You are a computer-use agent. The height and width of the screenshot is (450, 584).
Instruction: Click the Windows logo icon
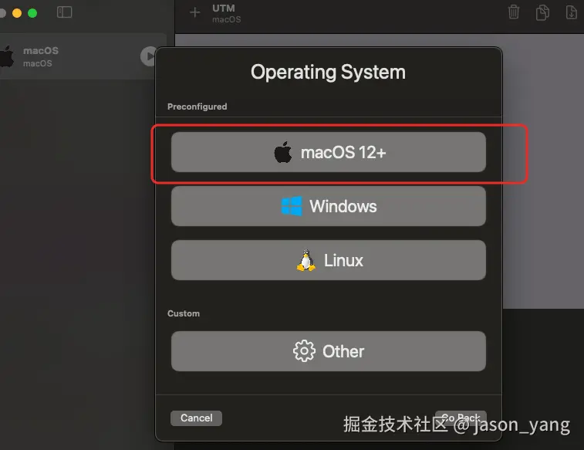pos(292,206)
